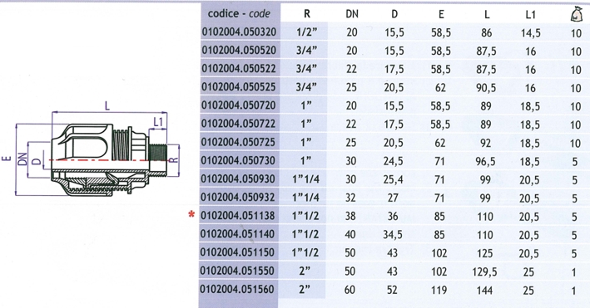Screen dimensions: 590x308
Task: Select product code 0102004.050730
Action: [x=239, y=160]
